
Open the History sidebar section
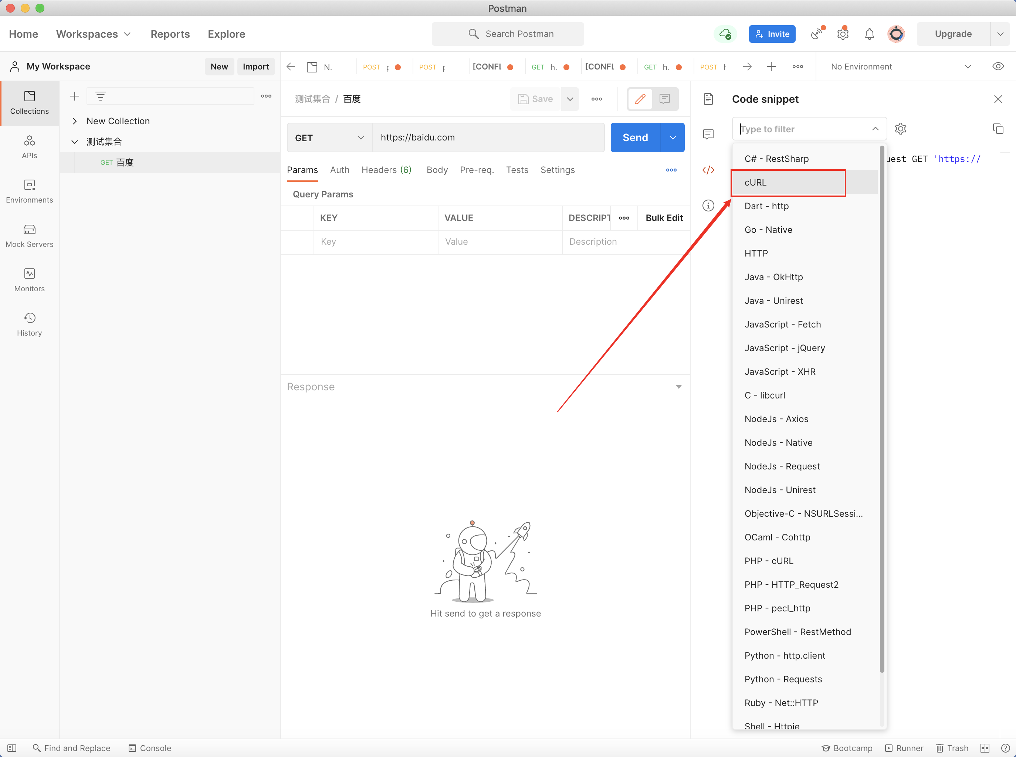tap(29, 325)
